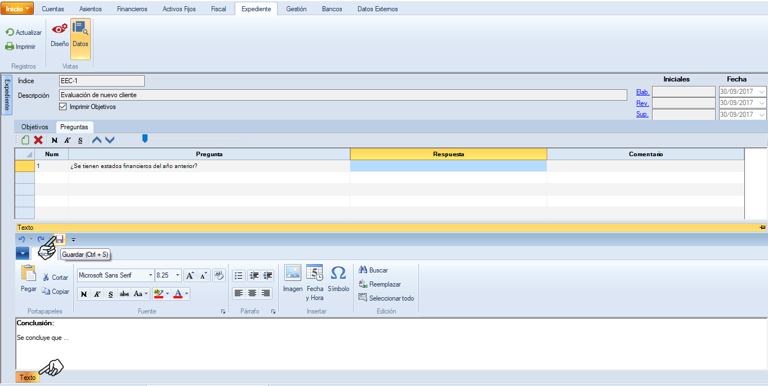Add a new question row

coord(25,140)
